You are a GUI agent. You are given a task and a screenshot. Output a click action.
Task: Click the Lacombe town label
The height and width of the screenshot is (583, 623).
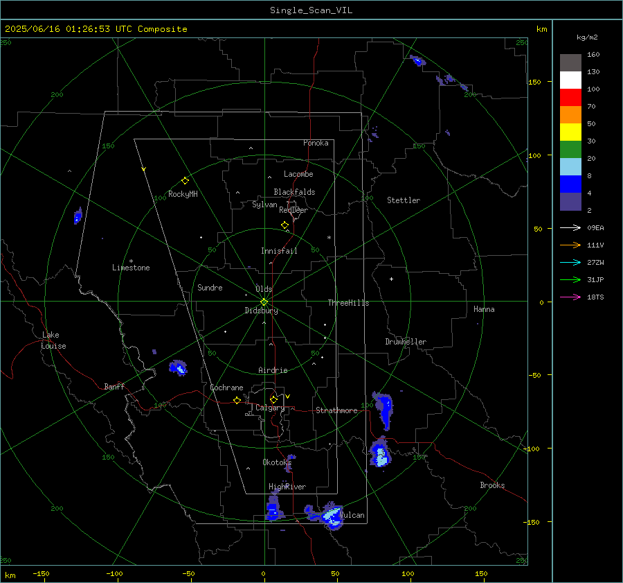coord(298,174)
